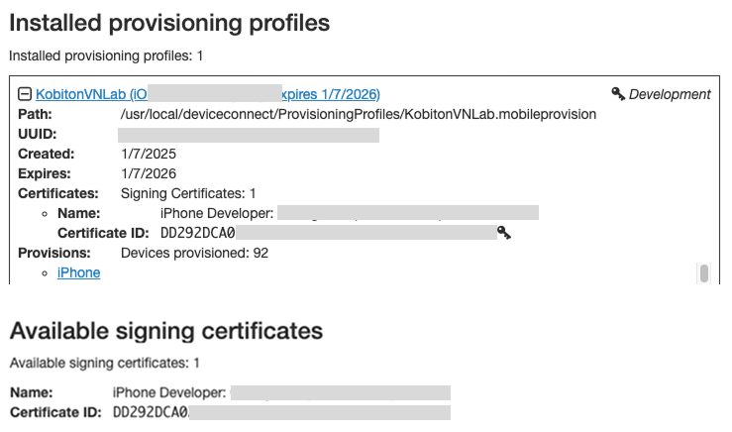The height and width of the screenshot is (432, 732).
Task: Click the Provisions label
Action: point(54,253)
